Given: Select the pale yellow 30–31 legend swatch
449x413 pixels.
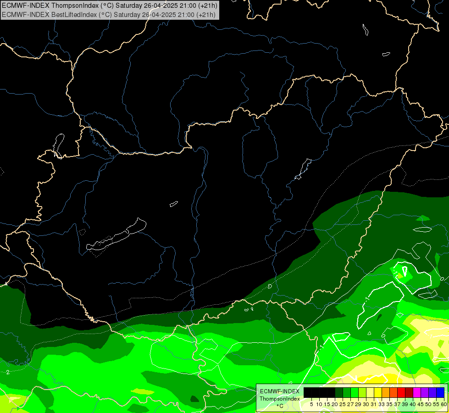Looking at the screenshot, I should 370,392.
